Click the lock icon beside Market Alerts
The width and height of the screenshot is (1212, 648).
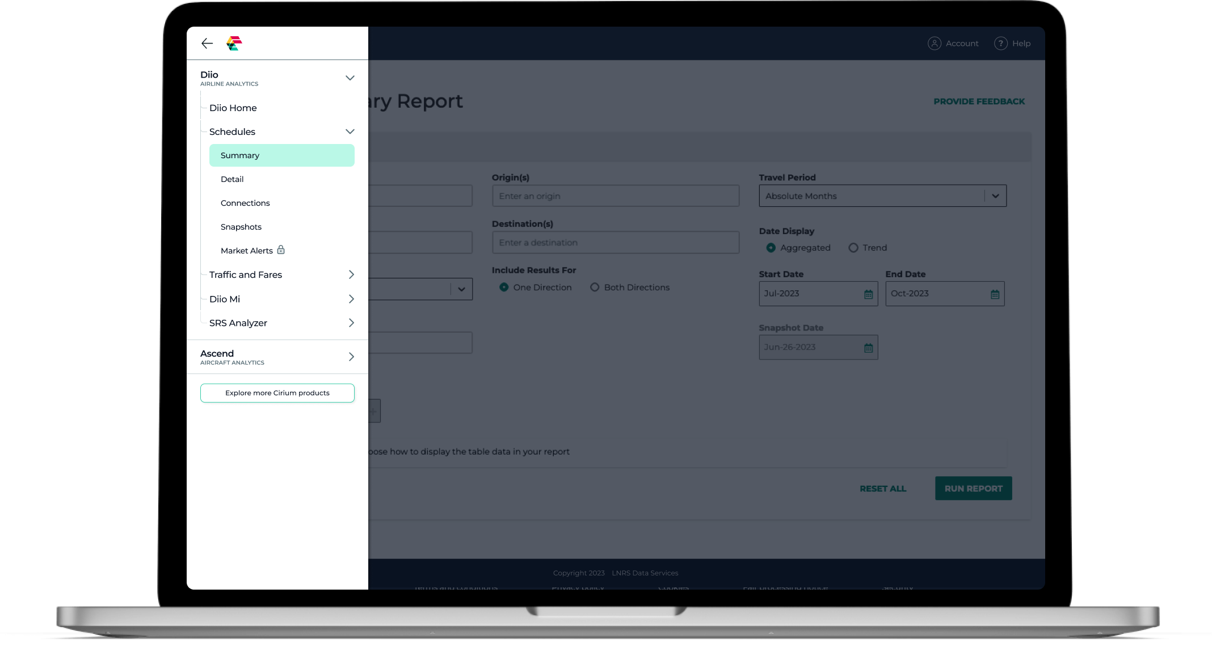(x=281, y=250)
